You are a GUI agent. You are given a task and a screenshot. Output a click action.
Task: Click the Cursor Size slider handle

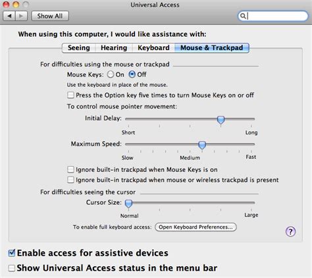click(128, 204)
